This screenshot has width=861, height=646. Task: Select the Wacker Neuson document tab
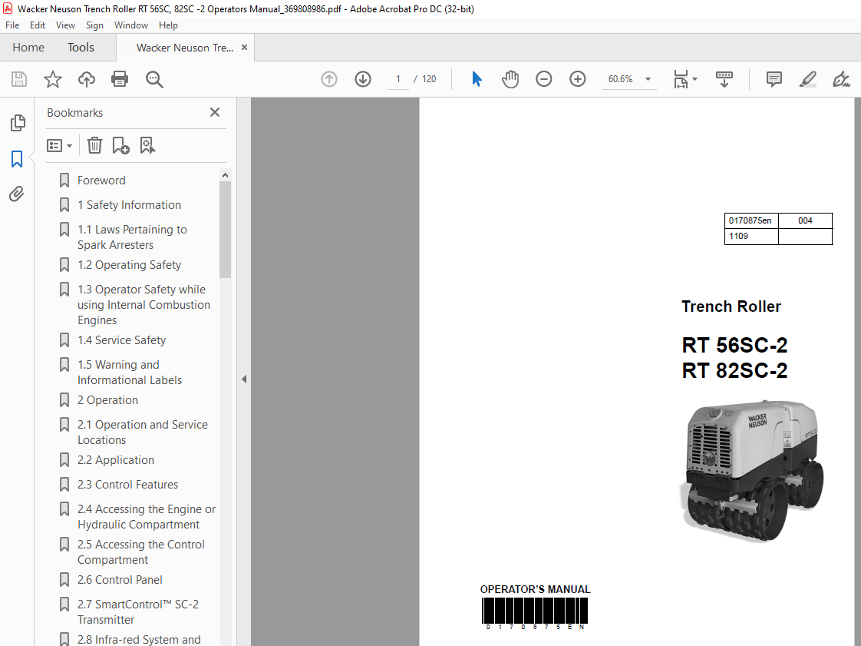pyautogui.click(x=184, y=48)
